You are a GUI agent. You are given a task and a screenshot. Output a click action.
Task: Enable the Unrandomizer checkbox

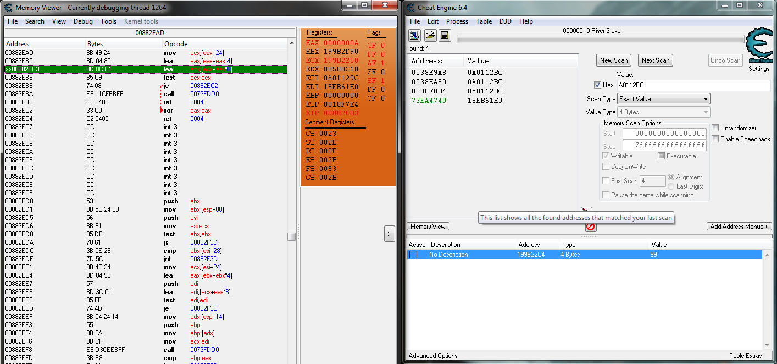[715, 128]
